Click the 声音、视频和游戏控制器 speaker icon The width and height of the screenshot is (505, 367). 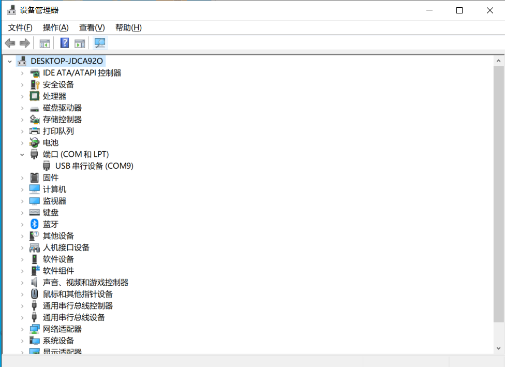click(34, 282)
